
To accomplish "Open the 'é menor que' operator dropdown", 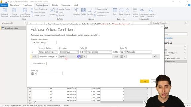I will tap(69, 52).
